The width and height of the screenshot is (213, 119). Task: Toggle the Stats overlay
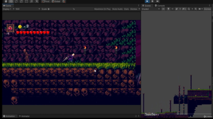[x=126, y=9]
